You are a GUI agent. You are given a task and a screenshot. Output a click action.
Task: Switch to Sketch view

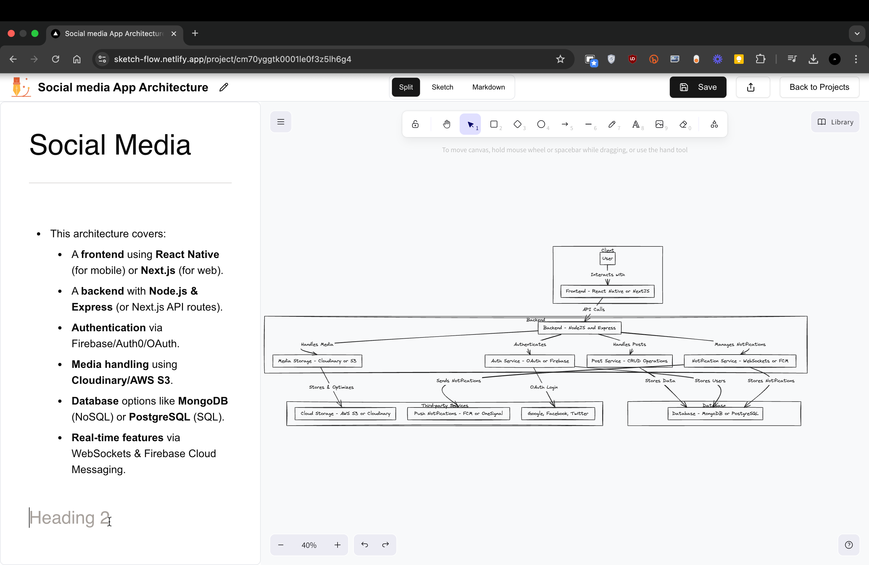click(x=442, y=87)
